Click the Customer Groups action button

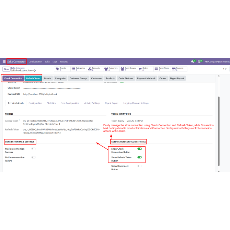78,78
